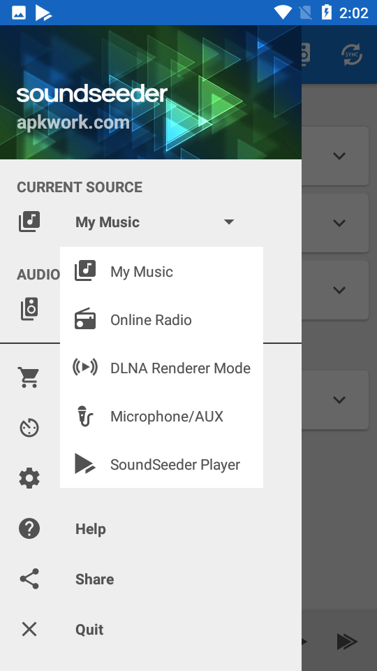Click the music library icon in dropdown list
Image resolution: width=377 pixels, height=671 pixels.
(85, 270)
